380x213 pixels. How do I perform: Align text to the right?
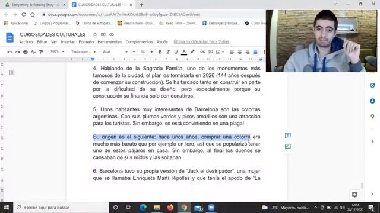[247, 52]
